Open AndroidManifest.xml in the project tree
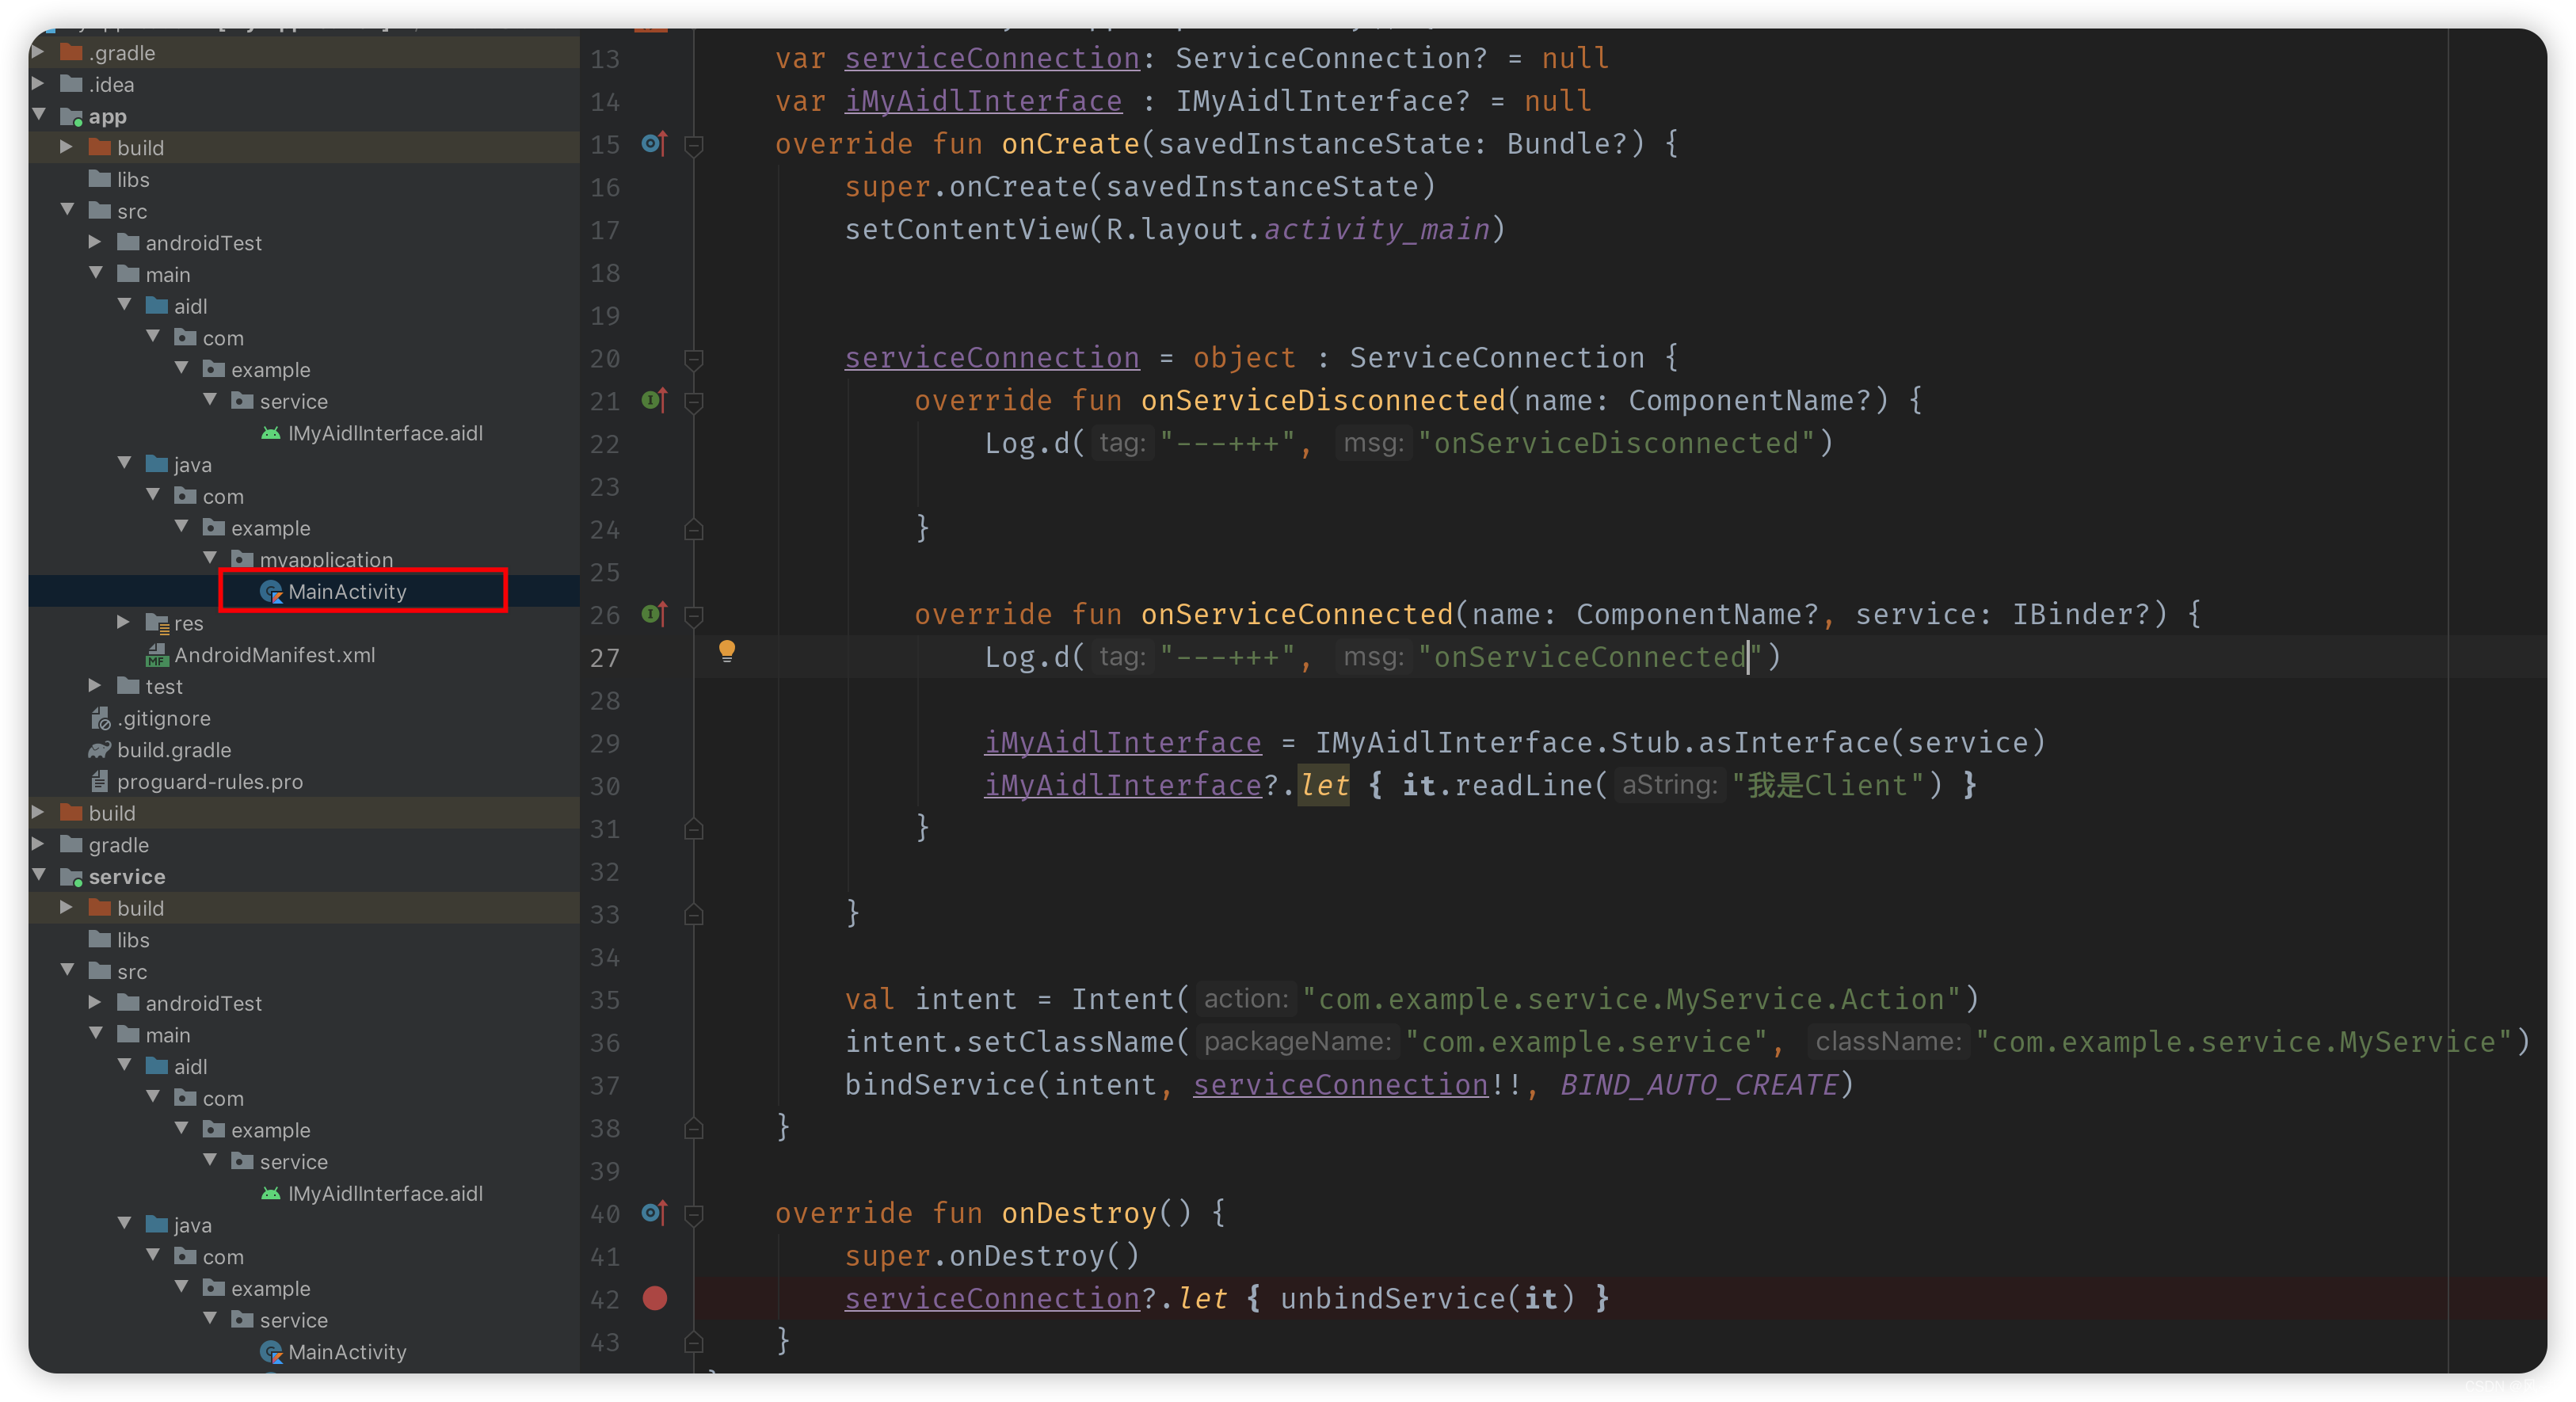Image resolution: width=2576 pixels, height=1402 pixels. 275,655
